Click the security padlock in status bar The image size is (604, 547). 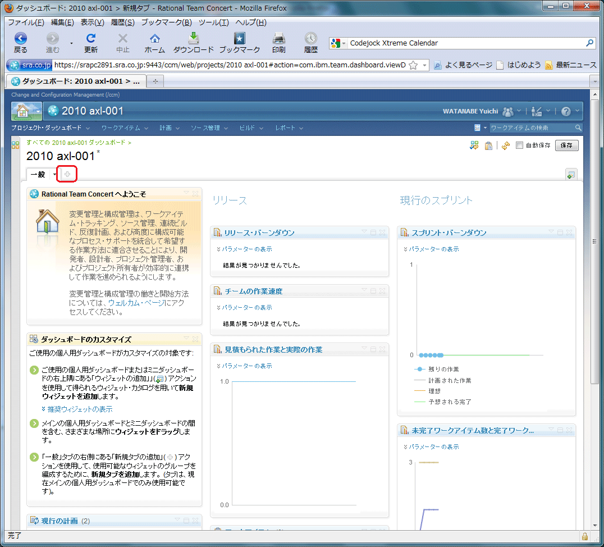click(x=585, y=536)
